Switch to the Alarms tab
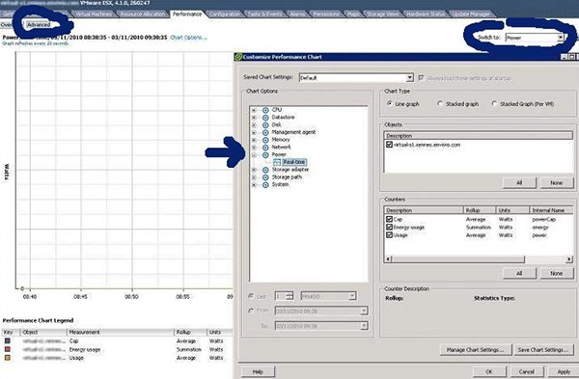The image size is (579, 379). [297, 14]
